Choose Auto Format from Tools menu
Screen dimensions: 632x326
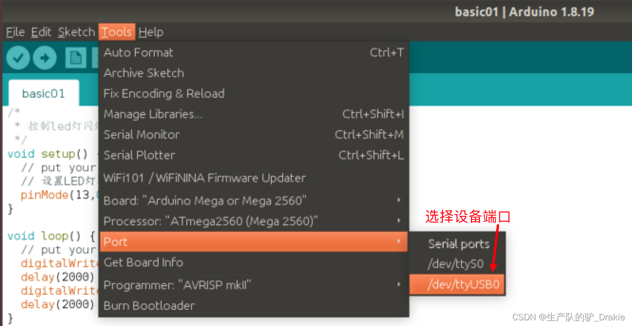[x=254, y=52]
